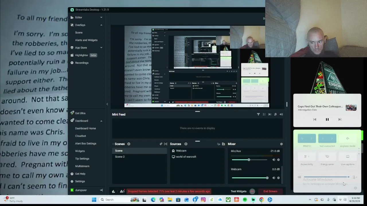Open Dashboard Home
The height and width of the screenshot is (206, 367).
click(x=85, y=128)
